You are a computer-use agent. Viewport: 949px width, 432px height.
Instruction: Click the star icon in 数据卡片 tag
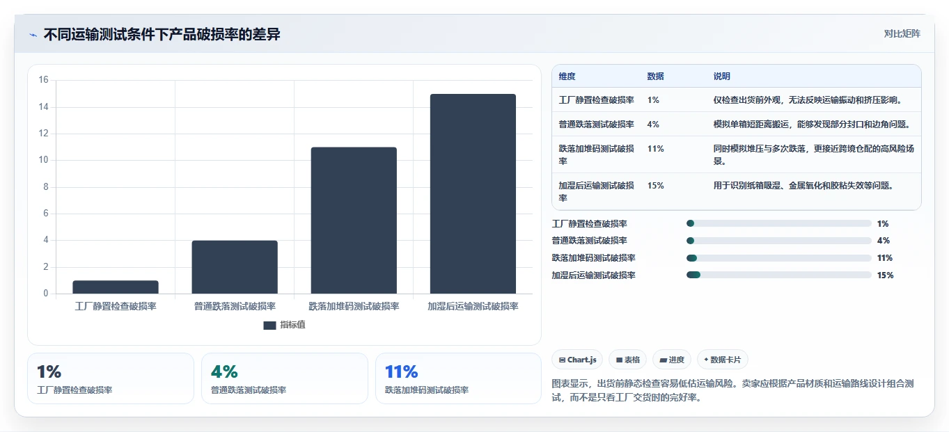point(706,360)
